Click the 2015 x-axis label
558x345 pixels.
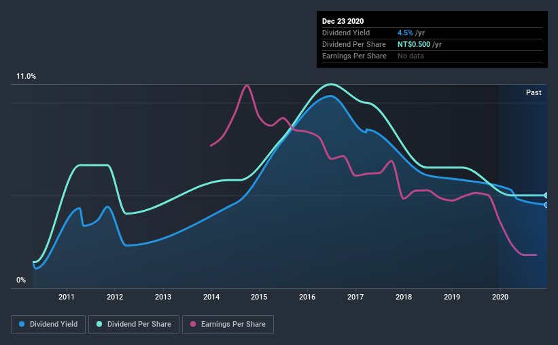(259, 297)
